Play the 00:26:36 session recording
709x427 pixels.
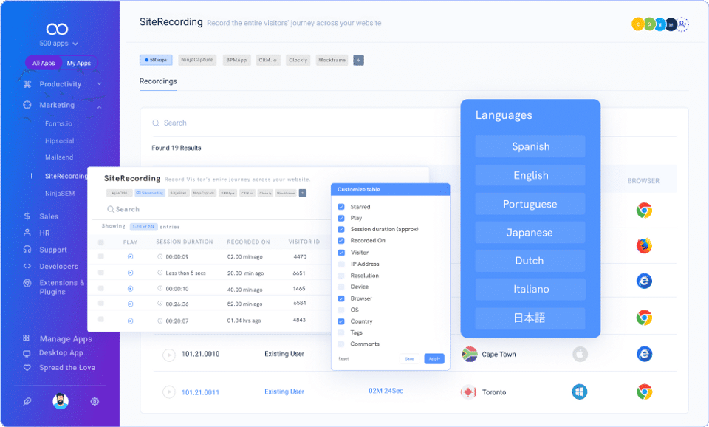[130, 304]
